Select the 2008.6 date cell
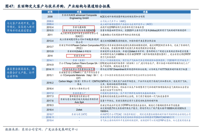This screenshot has width=202, height=135. 50,21
